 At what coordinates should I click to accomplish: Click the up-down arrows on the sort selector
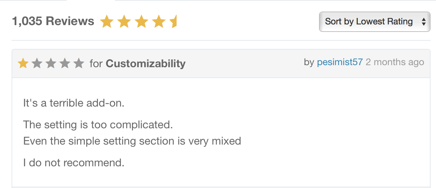[x=423, y=22]
